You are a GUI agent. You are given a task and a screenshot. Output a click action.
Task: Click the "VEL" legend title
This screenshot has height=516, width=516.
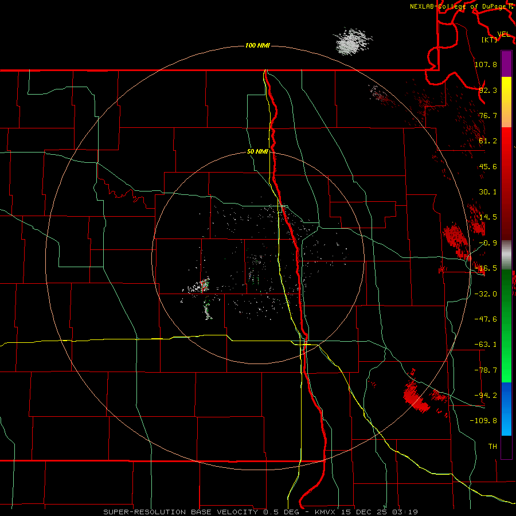click(504, 34)
